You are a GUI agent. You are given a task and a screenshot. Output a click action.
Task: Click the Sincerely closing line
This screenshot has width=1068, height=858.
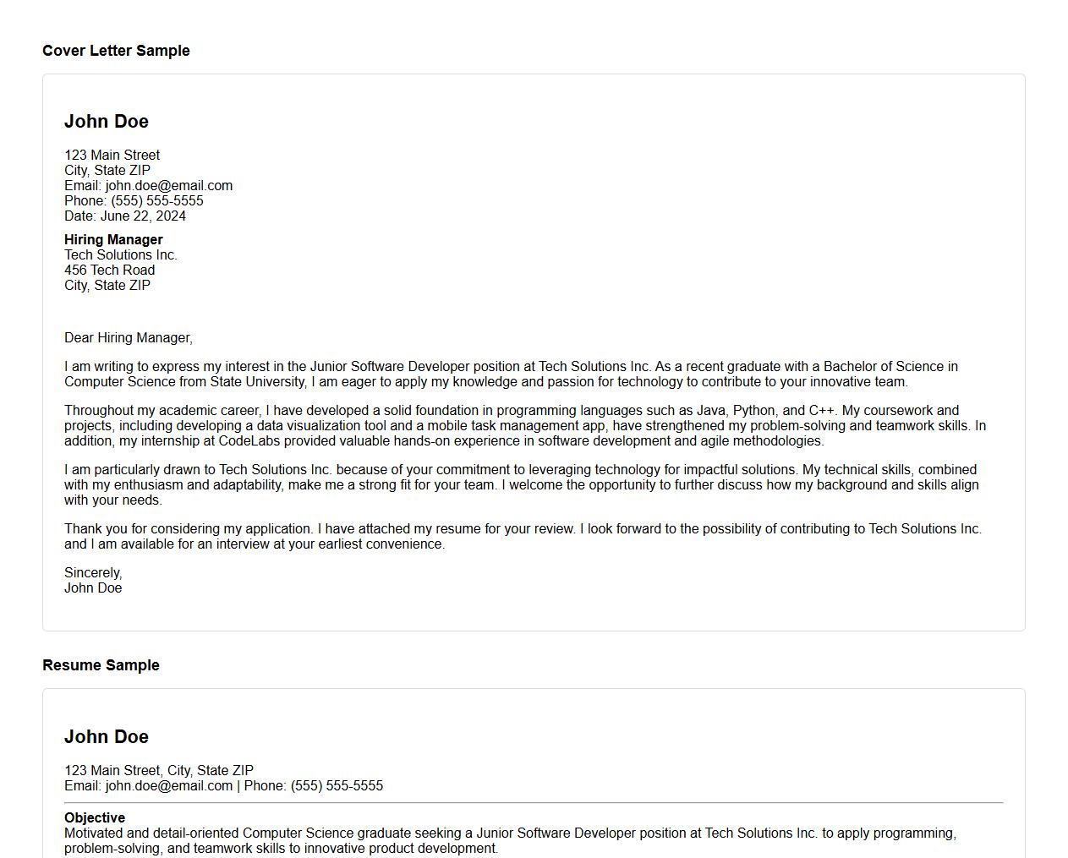pos(93,573)
